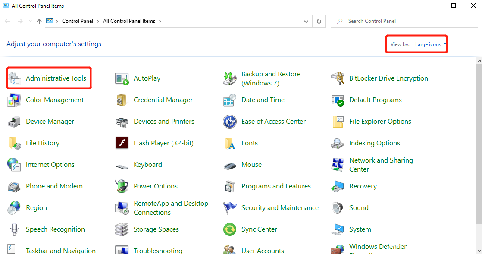The image size is (482, 254).
Task: Open the Ease of Access Center icon
Action: [230, 122]
